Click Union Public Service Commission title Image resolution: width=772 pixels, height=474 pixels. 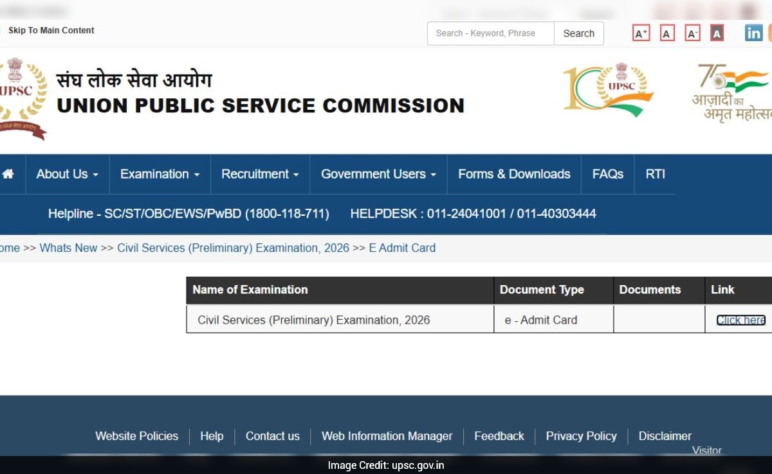(261, 105)
